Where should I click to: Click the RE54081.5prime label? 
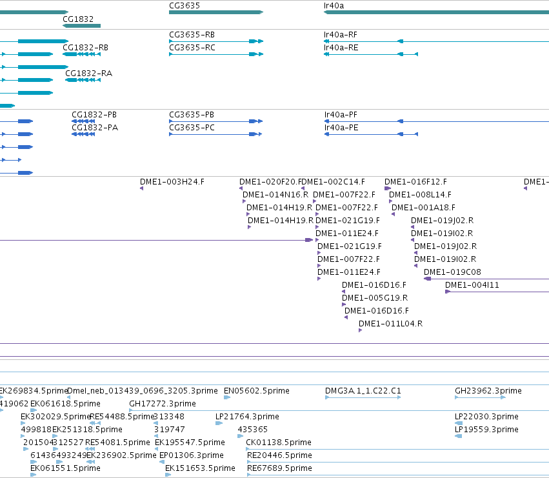point(117,443)
